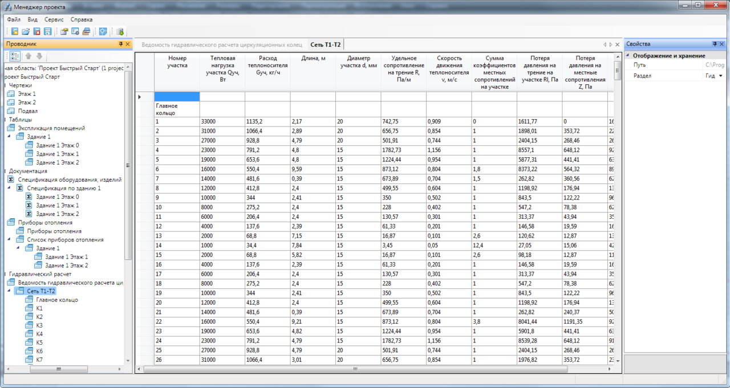This screenshot has width=730, height=388.
Task: Save the project with the floppy disk icon
Action: coord(48,31)
